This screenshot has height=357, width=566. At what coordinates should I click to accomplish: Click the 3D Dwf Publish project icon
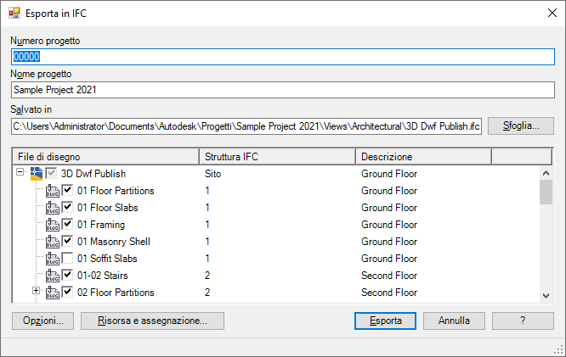click(x=37, y=174)
